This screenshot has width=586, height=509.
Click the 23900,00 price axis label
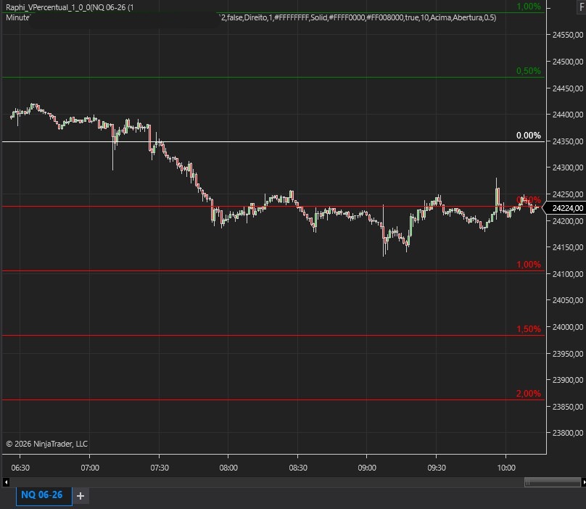(x=568, y=380)
